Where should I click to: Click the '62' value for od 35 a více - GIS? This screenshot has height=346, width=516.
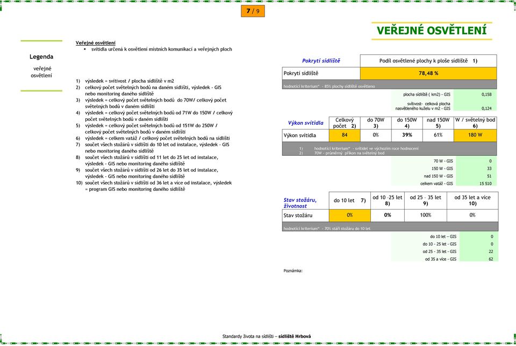491,259
